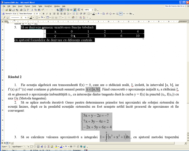Click the vertical scrollbar thumb

[188, 82]
